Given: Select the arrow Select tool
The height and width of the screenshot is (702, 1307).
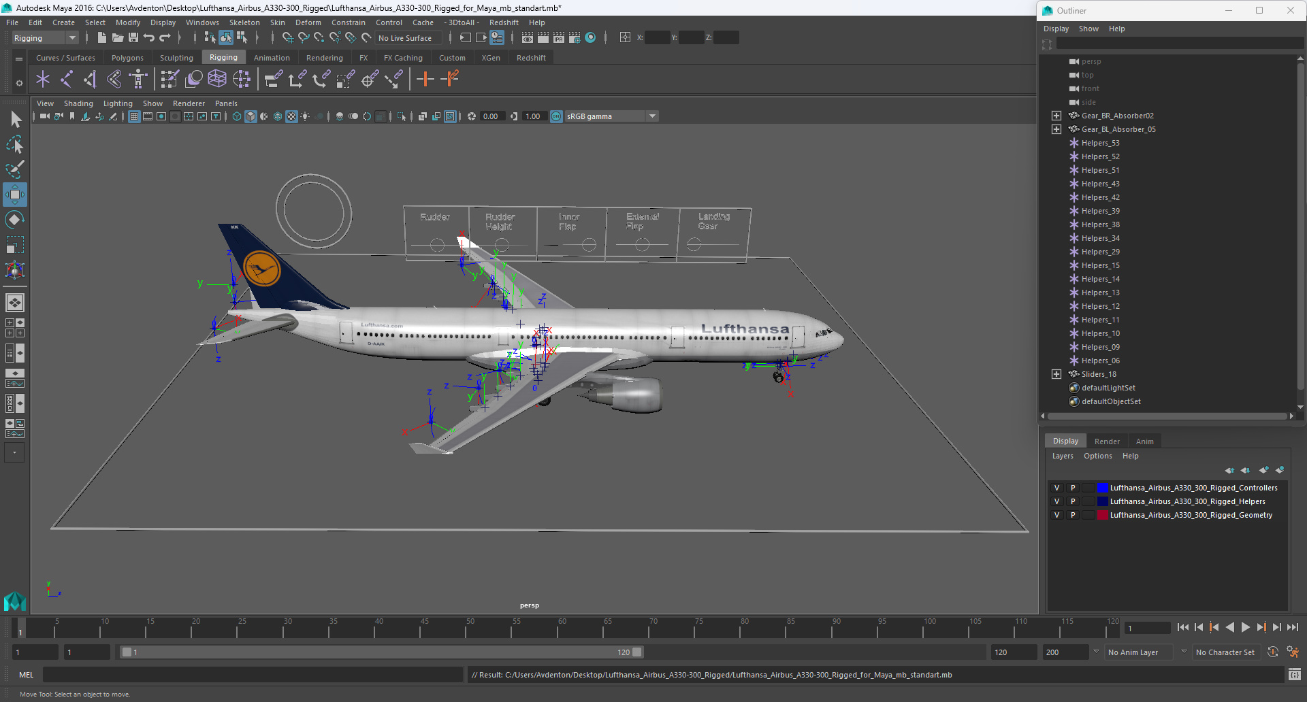Looking at the screenshot, I should (15, 120).
